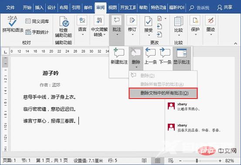Go to Previous comment (上一条)
The width and height of the screenshot is (241, 165).
(150, 56)
